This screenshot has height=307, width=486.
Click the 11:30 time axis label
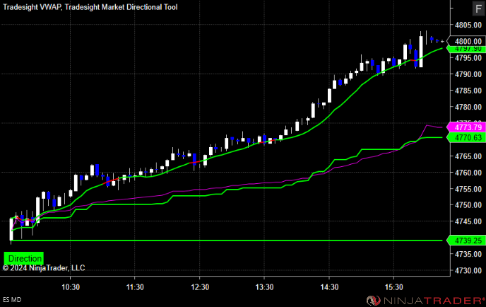(135, 287)
